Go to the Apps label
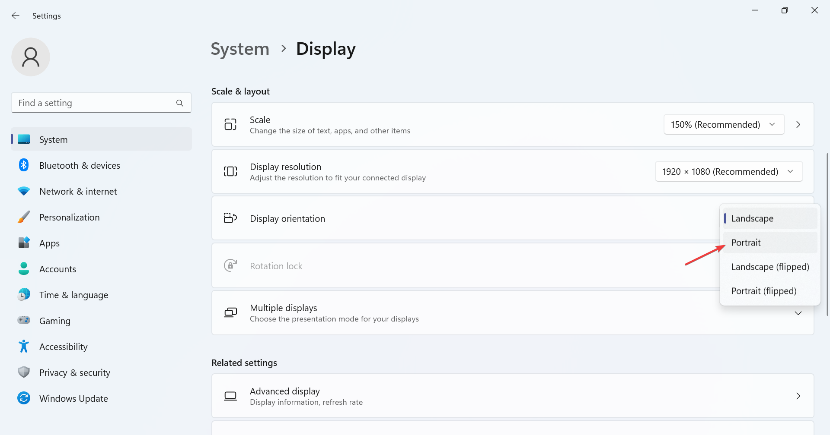Screen dimensions: 830x435 pyautogui.click(x=49, y=243)
